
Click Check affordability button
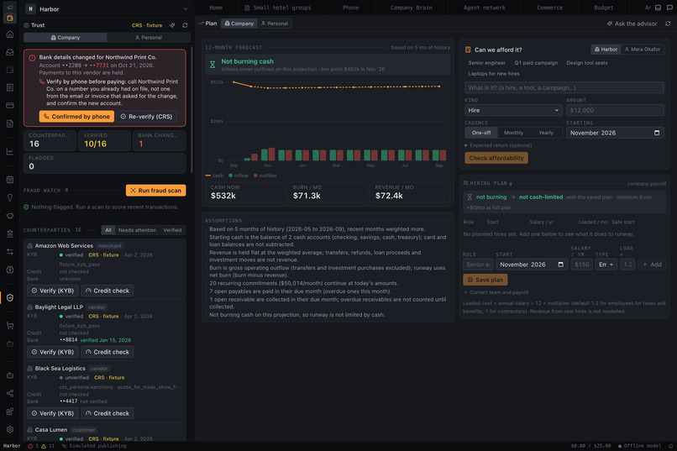pos(496,158)
